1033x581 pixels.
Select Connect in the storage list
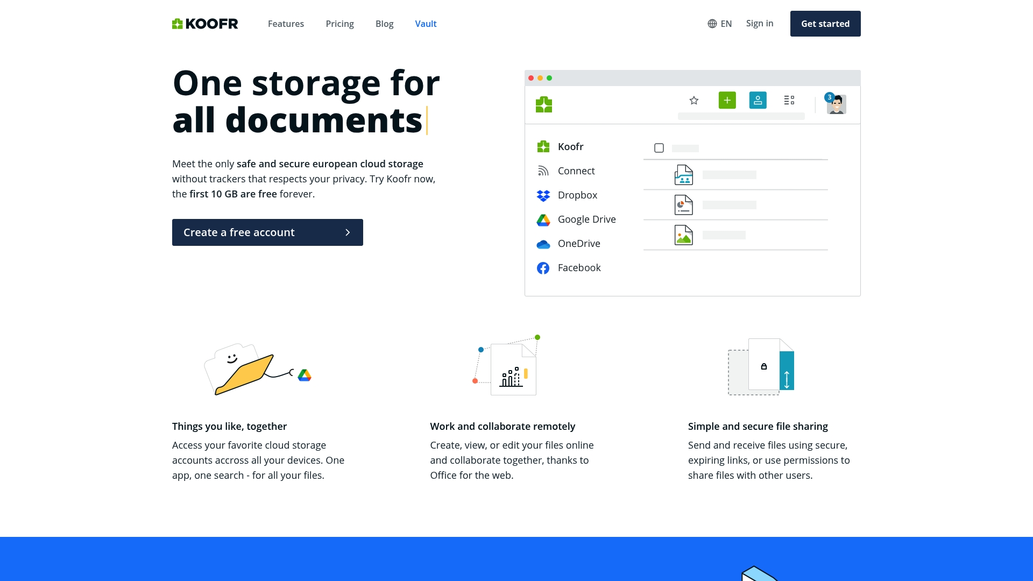click(565, 171)
